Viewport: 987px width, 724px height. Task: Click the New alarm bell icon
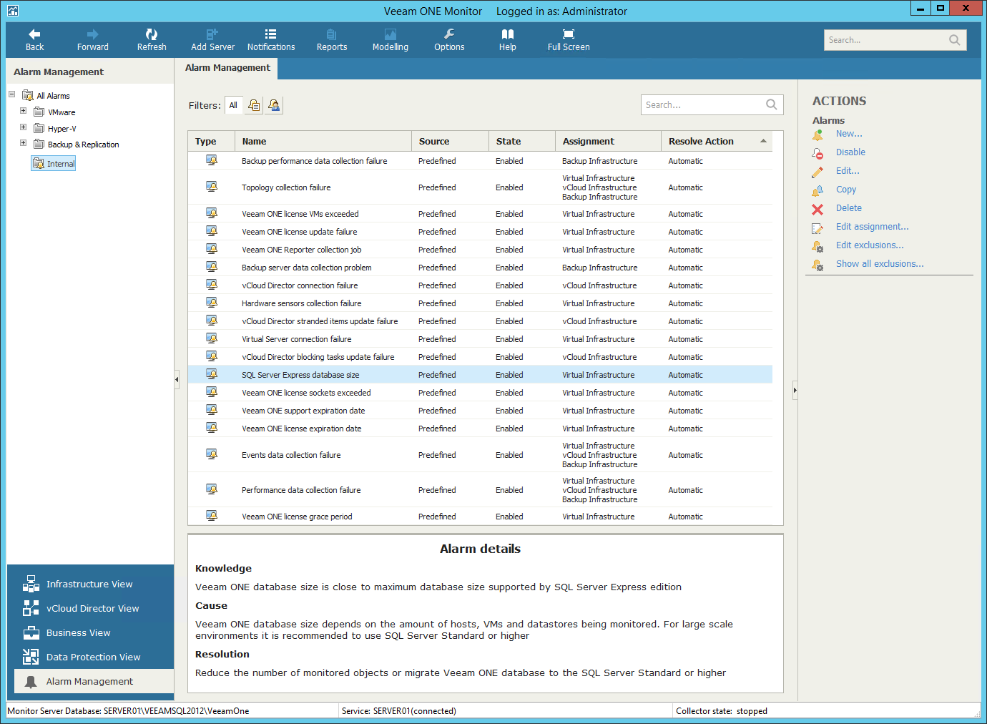coord(817,134)
